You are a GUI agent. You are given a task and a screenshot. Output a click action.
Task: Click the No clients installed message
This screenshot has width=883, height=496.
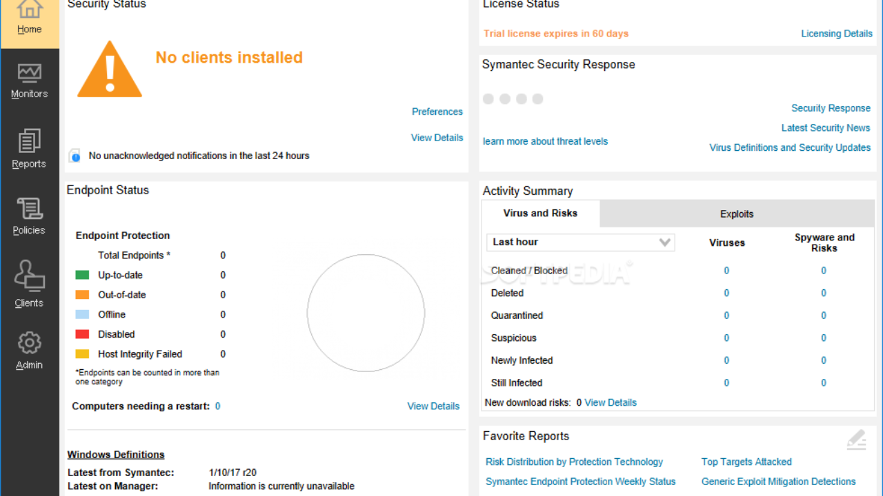pyautogui.click(x=229, y=58)
